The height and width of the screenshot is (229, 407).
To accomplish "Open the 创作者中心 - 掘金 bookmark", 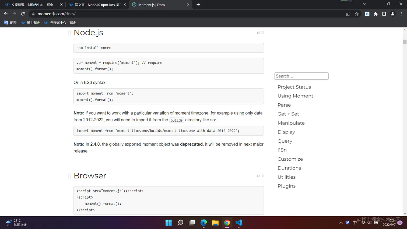I will point(60,23).
